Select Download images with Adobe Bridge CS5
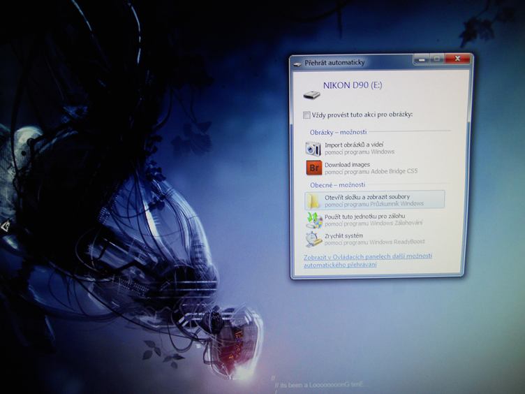The height and width of the screenshot is (394, 525). coord(374,168)
